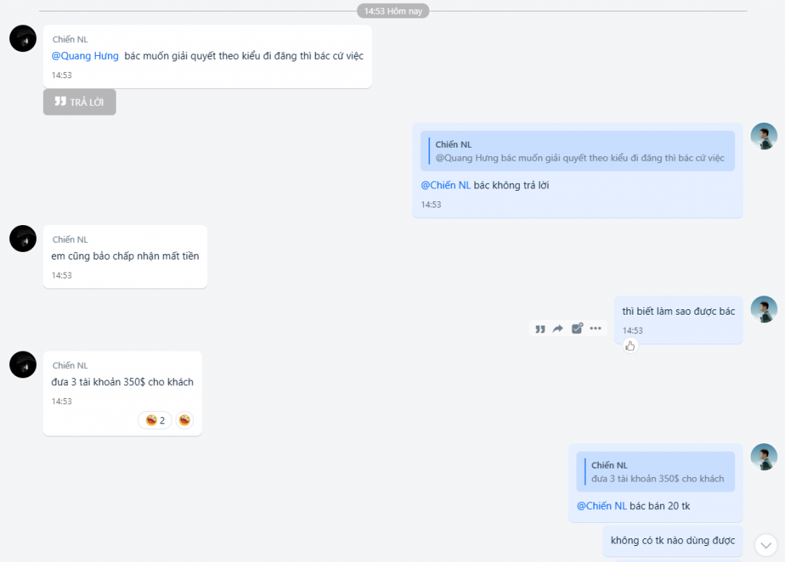Open the three-dots more options menu
785x562 pixels.
[x=596, y=328]
